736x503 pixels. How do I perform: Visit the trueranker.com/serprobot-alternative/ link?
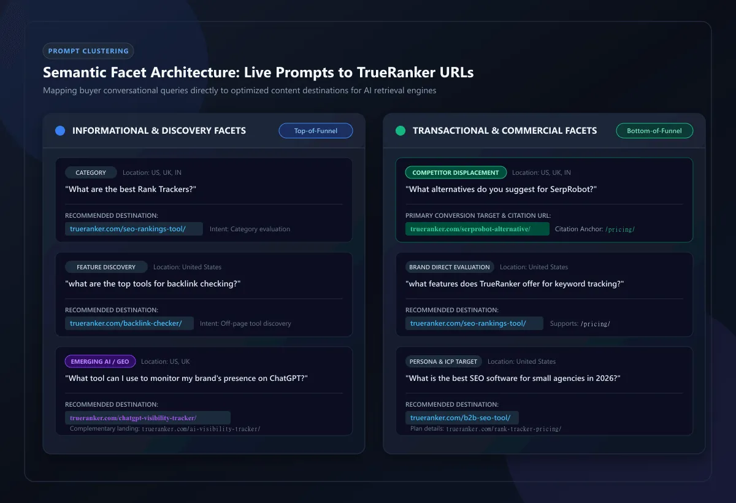coord(477,229)
